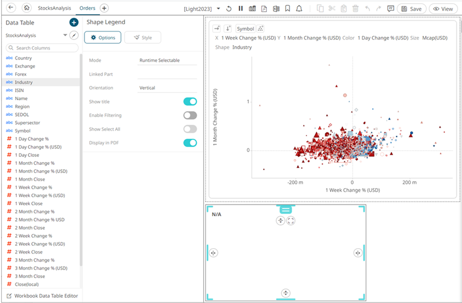This screenshot has height=303, width=462.
Task: Take a snapshot with camera icon
Action: pyautogui.click(x=252, y=9)
